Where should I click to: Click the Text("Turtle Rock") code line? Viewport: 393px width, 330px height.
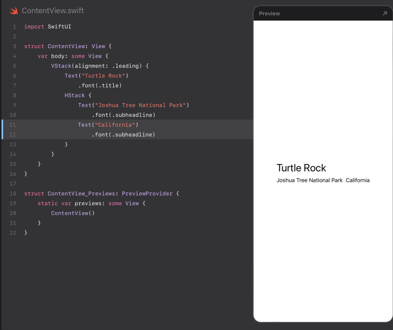point(97,76)
